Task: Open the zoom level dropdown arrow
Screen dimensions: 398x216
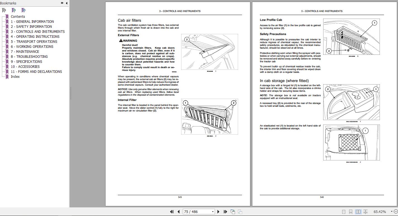Action: [391, 212]
